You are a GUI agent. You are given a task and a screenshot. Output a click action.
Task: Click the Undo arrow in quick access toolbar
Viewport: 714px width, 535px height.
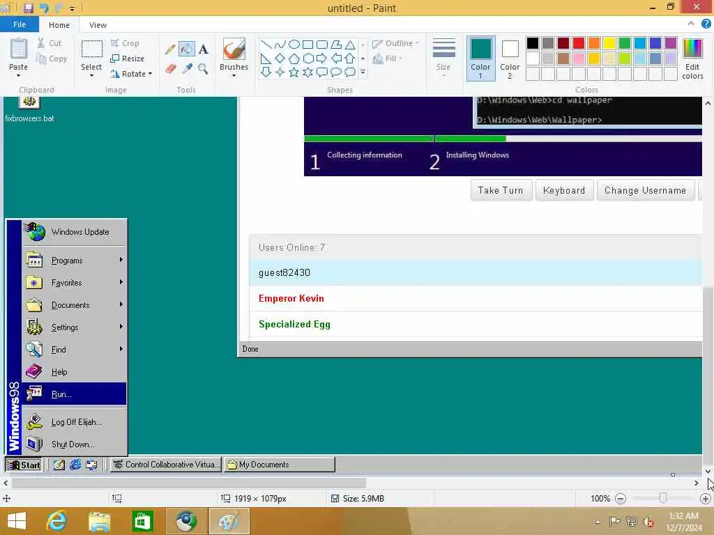(x=44, y=8)
